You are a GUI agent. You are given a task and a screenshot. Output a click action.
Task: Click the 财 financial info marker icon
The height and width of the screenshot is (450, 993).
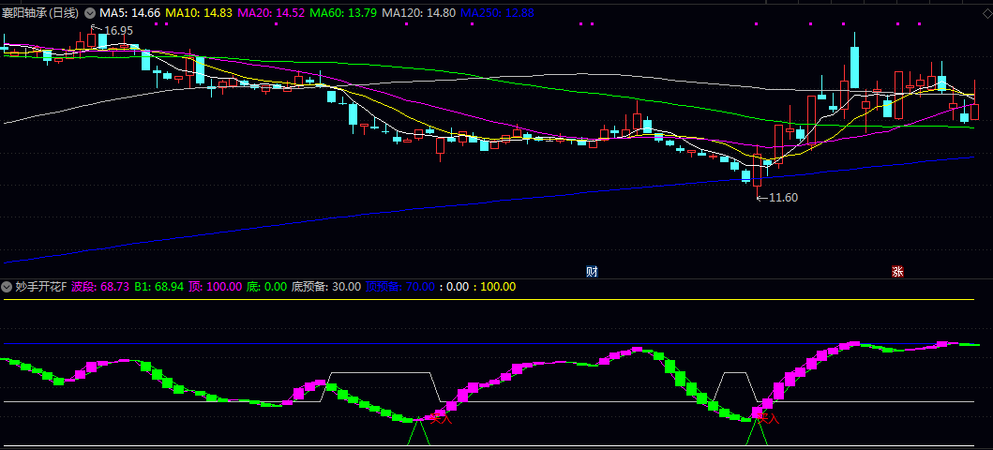coord(592,272)
